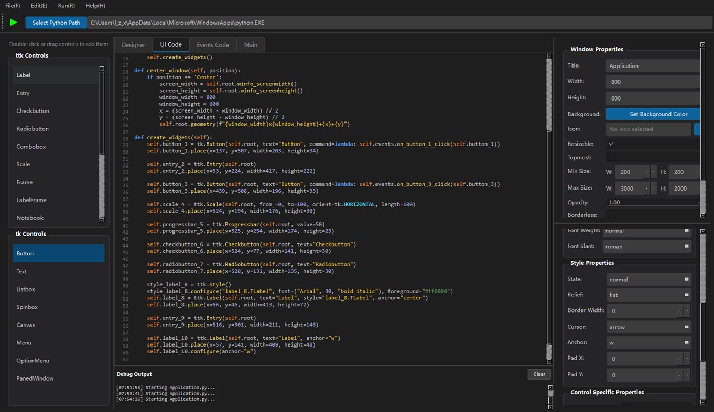Click the Pad Y input field
The image size is (714, 412).
(642, 375)
